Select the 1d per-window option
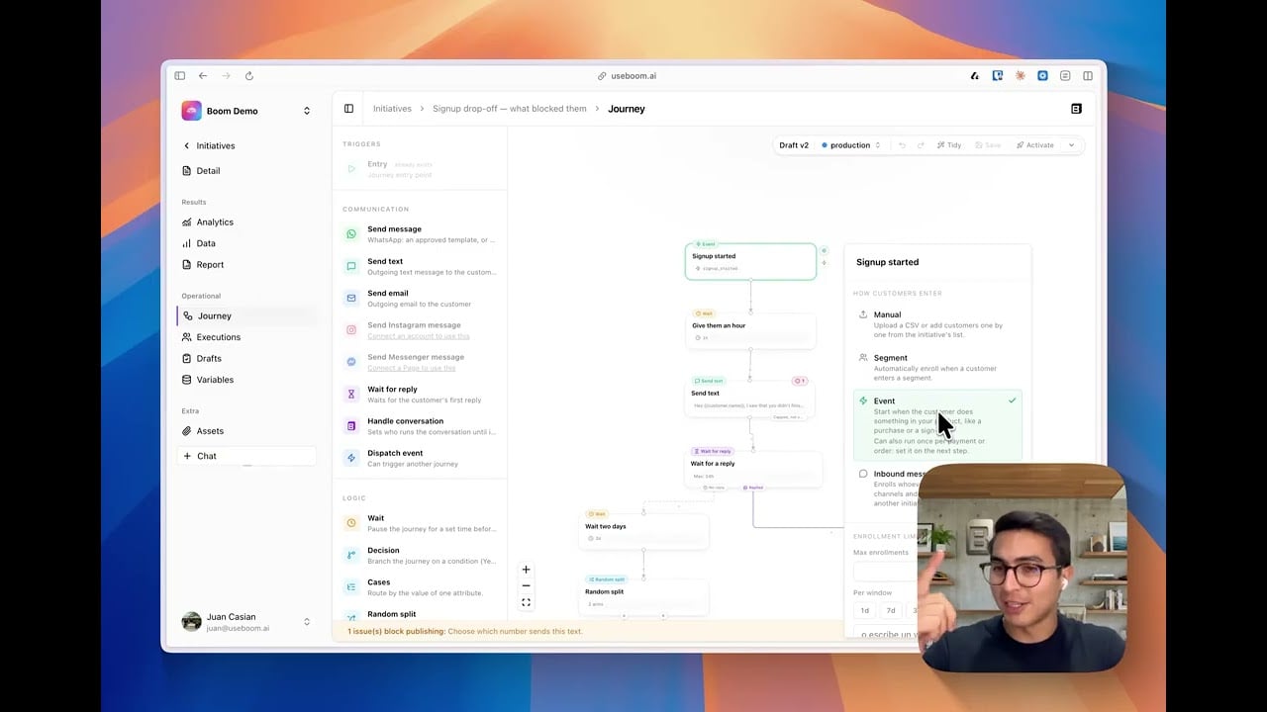The image size is (1267, 712). (x=864, y=610)
